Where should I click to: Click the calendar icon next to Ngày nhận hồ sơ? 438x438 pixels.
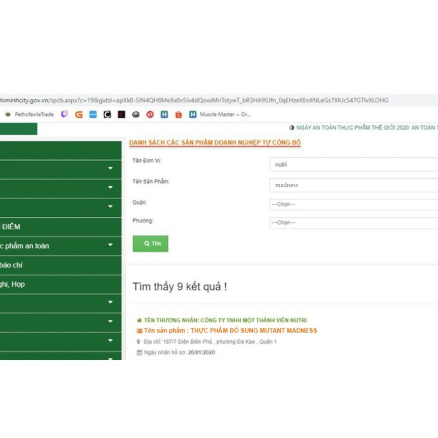139,353
